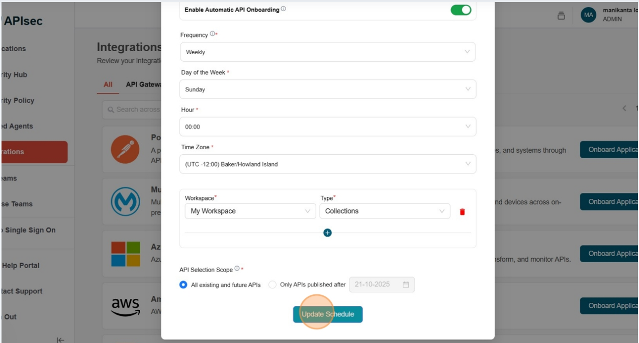Open the Help Portal sidebar item
Screen dimensions: 639x343
tap(21, 266)
